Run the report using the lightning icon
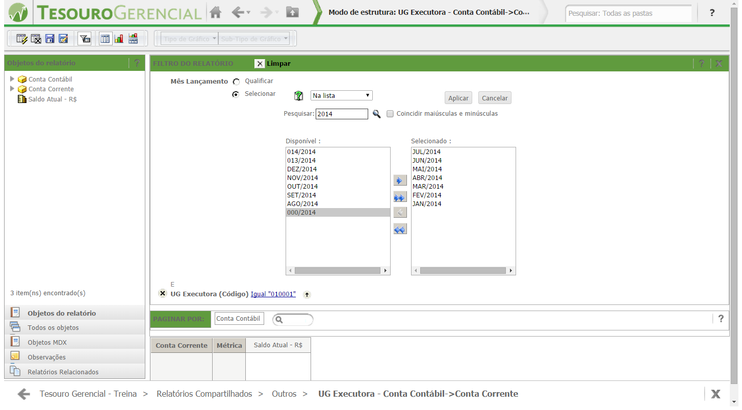 (x=22, y=39)
